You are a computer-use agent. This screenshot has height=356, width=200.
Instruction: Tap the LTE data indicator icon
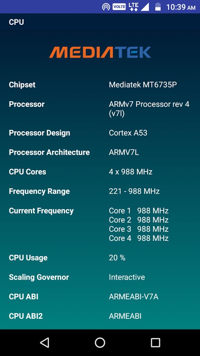[134, 7]
